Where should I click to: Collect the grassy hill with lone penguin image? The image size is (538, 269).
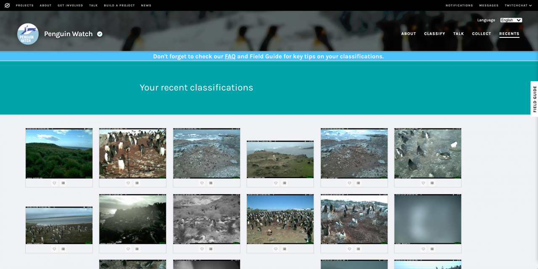click(x=285, y=183)
